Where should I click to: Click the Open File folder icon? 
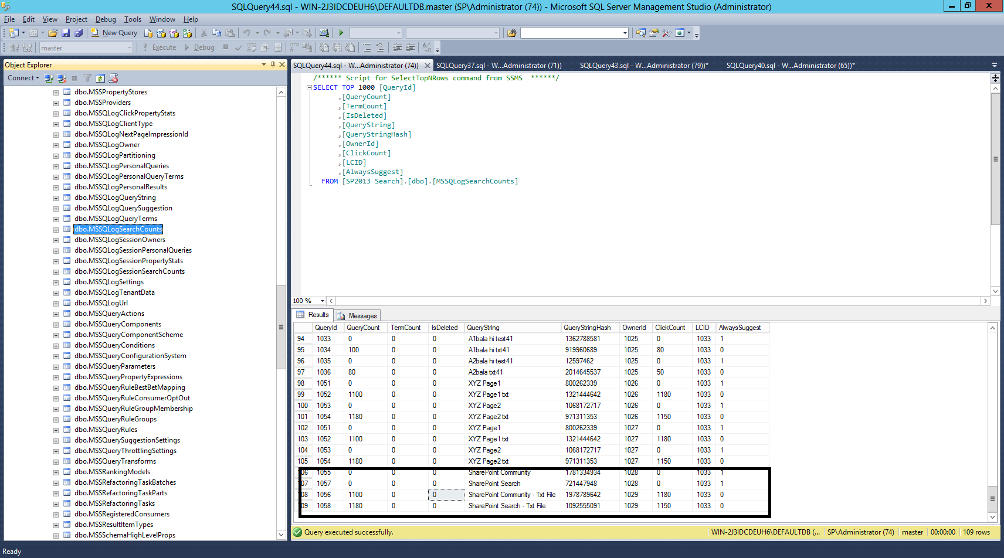(x=53, y=33)
